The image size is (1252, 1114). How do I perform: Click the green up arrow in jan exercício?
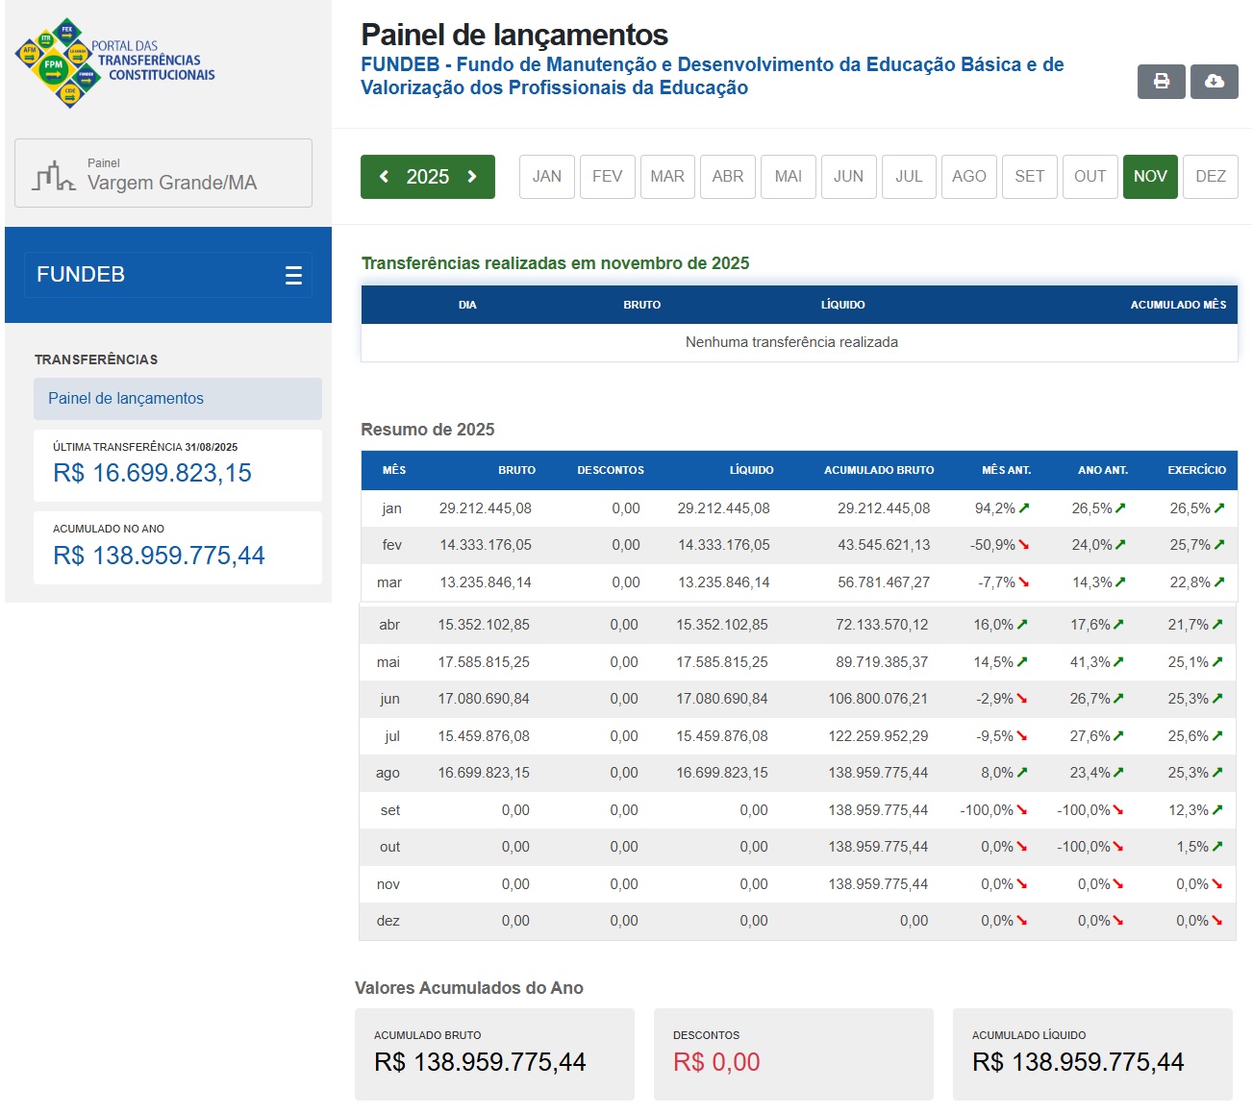1219,508
